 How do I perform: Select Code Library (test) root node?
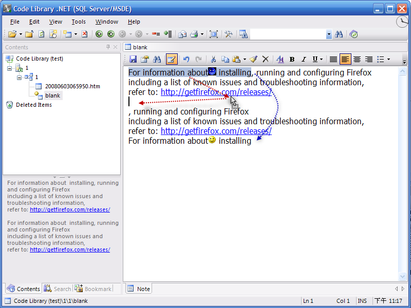point(40,59)
